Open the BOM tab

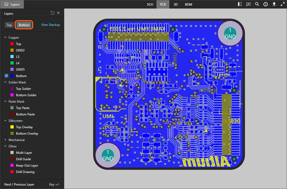coord(188,4)
